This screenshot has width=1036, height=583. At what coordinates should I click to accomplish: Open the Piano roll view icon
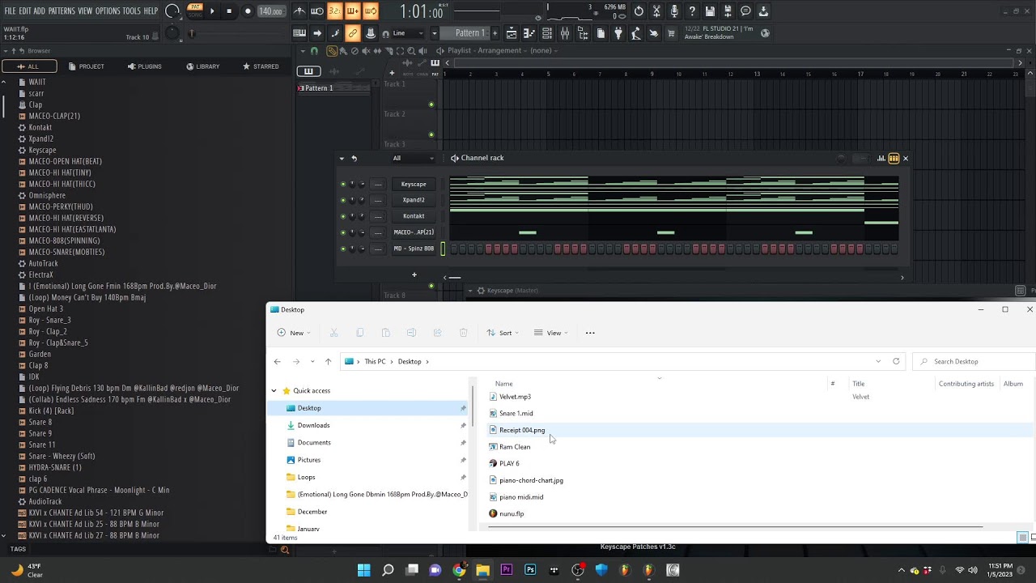click(529, 33)
